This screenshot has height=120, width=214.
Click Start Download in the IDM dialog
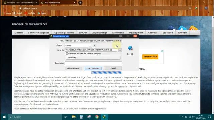coord(93,68)
